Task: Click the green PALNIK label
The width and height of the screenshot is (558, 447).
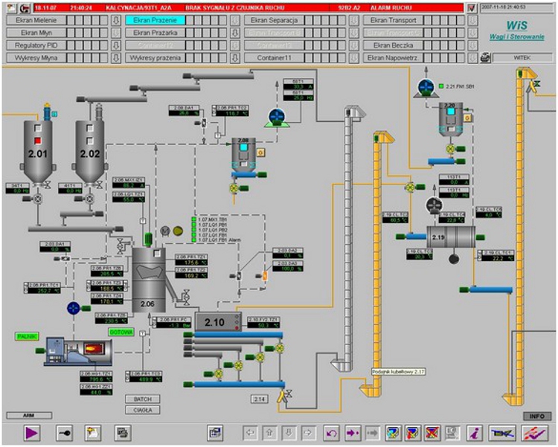Action: coord(27,336)
